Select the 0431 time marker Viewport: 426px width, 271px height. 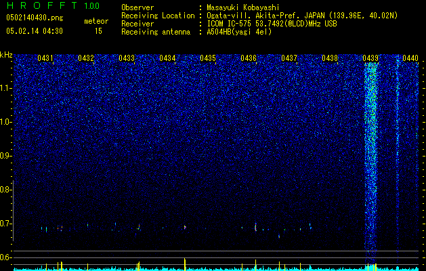pyautogui.click(x=45, y=58)
